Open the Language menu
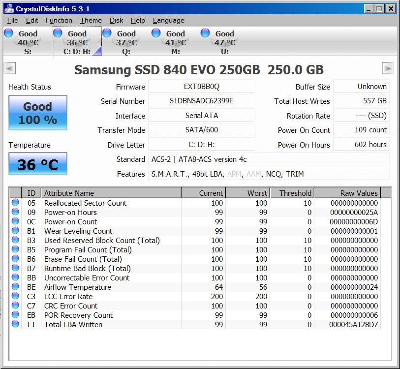400x369 pixels. coord(169,20)
